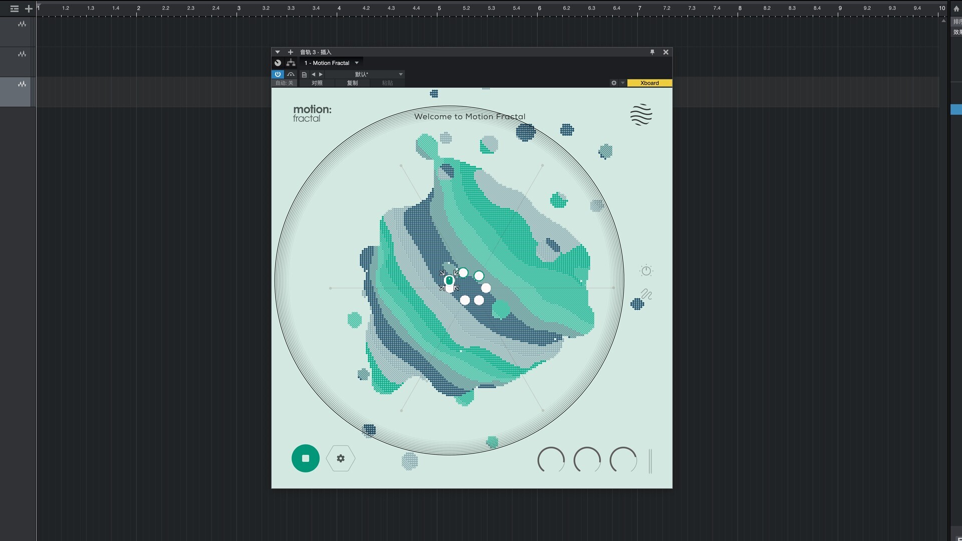Toggle the plugin bypass icon

pos(291,74)
